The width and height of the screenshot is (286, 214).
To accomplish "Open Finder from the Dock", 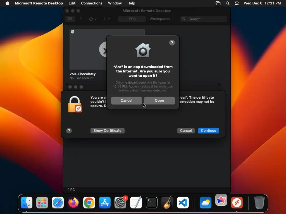I will (x=27, y=203).
